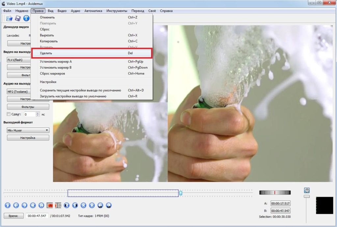337x227 pixels.
Task: Open the MP2 (Twolame) audio codec dropdown
Action: pyautogui.click(x=19, y=92)
